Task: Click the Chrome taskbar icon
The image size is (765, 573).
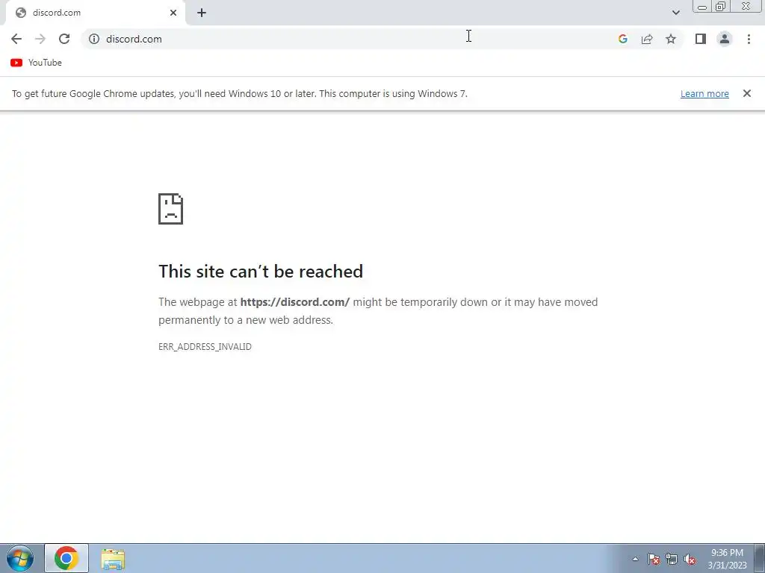Action: click(x=66, y=558)
